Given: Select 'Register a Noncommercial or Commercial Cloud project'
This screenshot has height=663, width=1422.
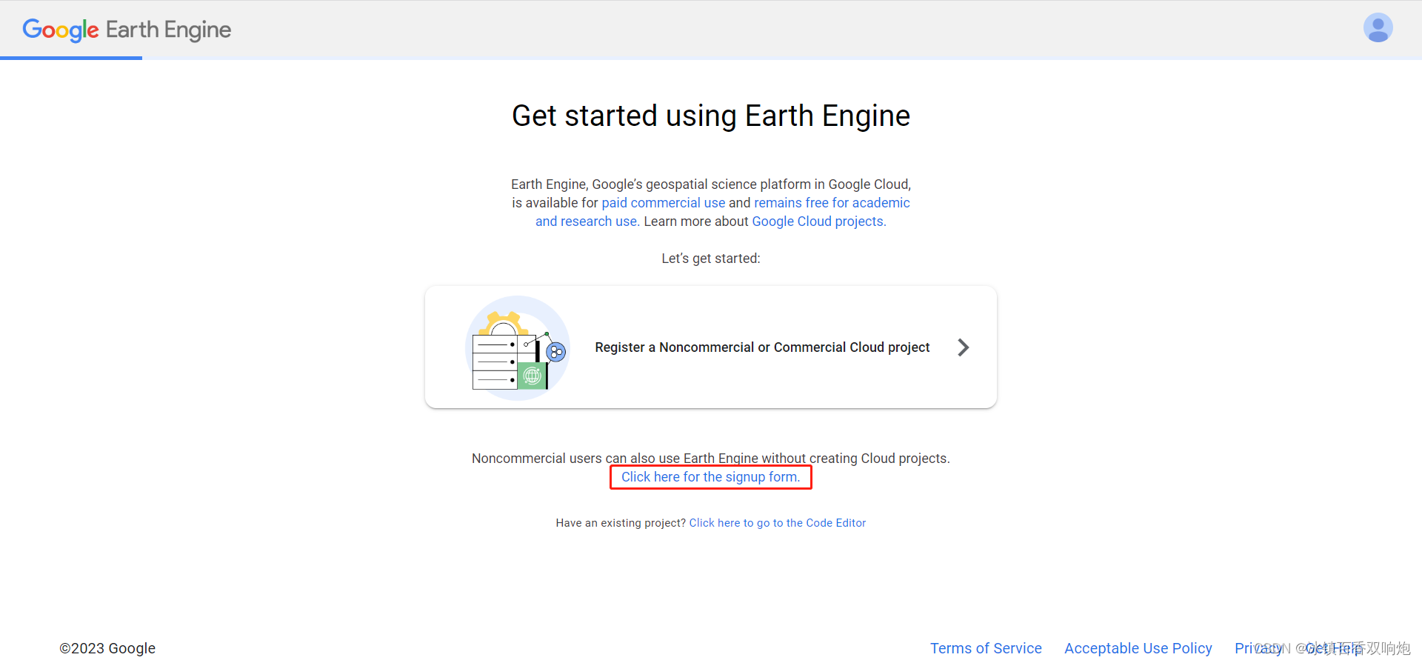Looking at the screenshot, I should pos(762,347).
